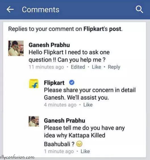Open Ganesh Prabhu's large profile picture
The width and height of the screenshot is (150, 160).
tap(16, 48)
